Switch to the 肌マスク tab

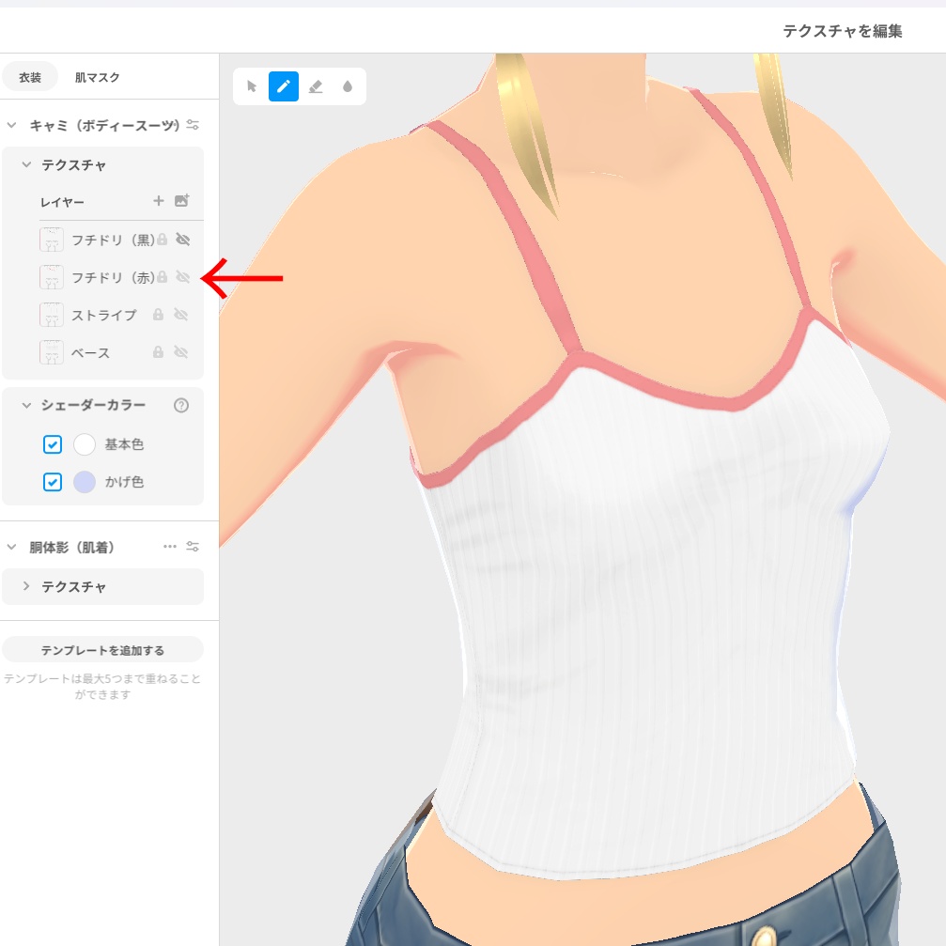[97, 77]
